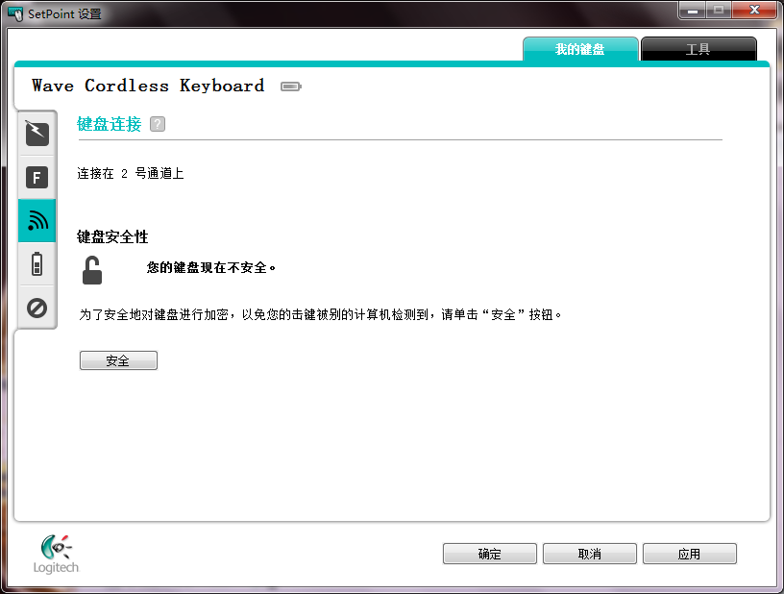Click the SetPoint title bar app icon
This screenshot has height=594, width=784.
[15, 13]
